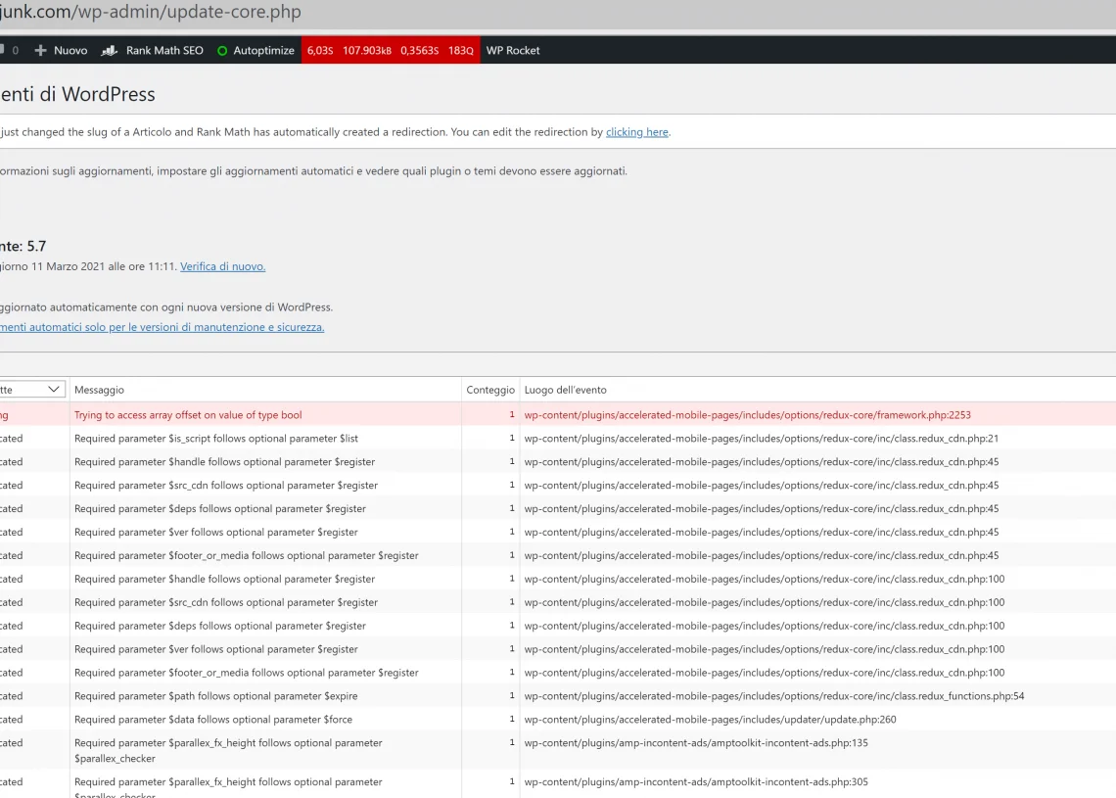This screenshot has width=1116, height=798.
Task: Follow the "clicking here" redirection link
Action: pos(636,132)
